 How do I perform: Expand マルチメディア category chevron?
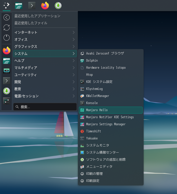click(x=74, y=68)
